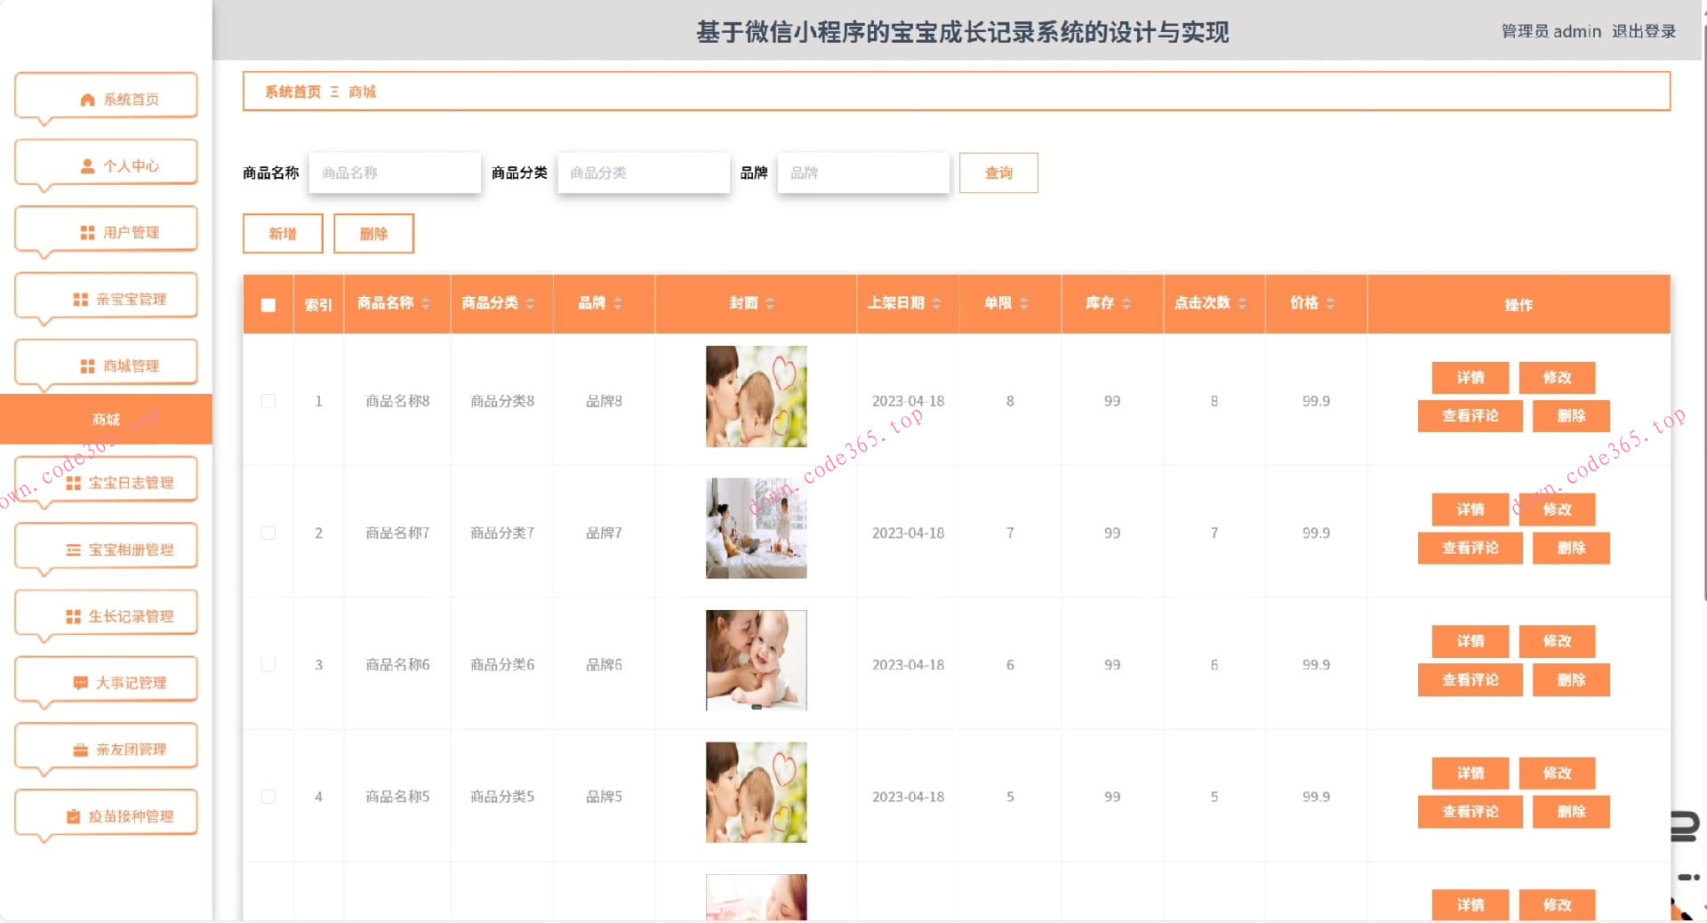Click the grid icon beside 用户管理
Viewport: 1707px width, 923px height.
coord(87,233)
